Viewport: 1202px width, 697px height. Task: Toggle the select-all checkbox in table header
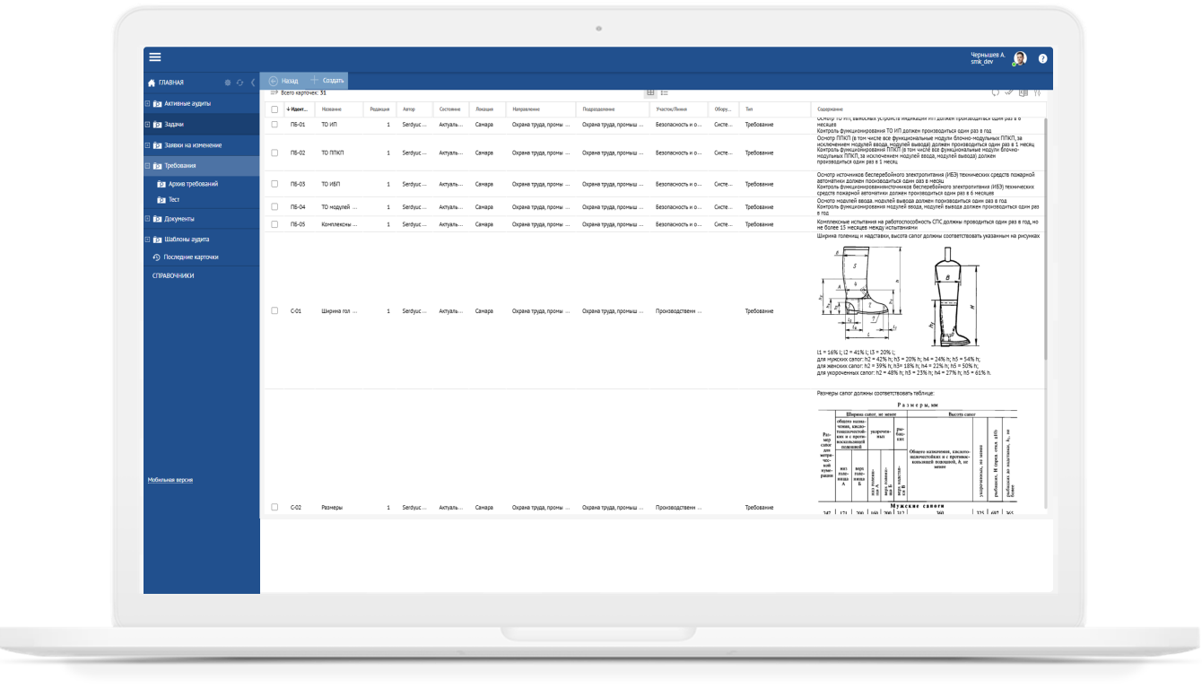274,109
